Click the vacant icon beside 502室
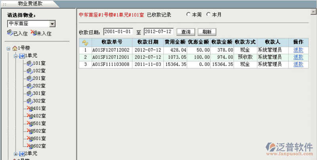The height and width of the screenshot is (160, 317). pos(30,131)
